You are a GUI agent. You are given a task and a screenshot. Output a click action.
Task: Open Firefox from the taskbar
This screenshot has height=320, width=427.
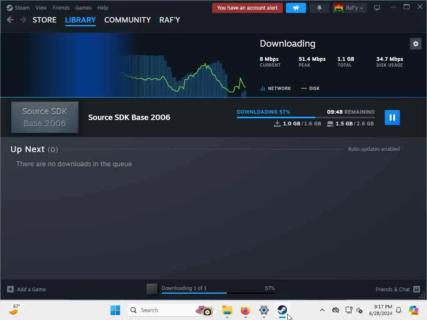[245, 310]
